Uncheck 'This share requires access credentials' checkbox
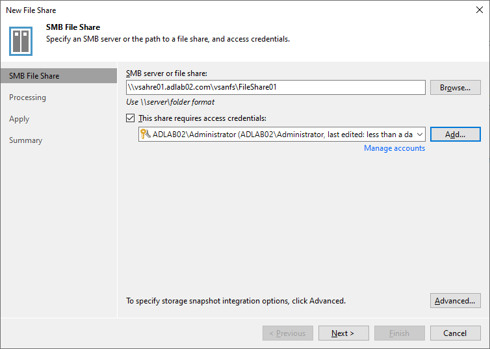Viewport: 490px width, 349px height. click(x=131, y=118)
